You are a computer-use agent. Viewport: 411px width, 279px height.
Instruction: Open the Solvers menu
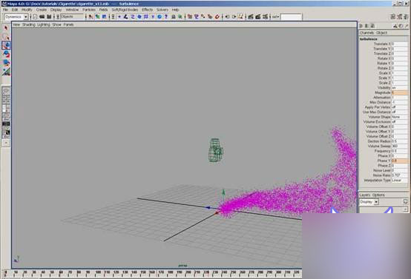[162, 10]
